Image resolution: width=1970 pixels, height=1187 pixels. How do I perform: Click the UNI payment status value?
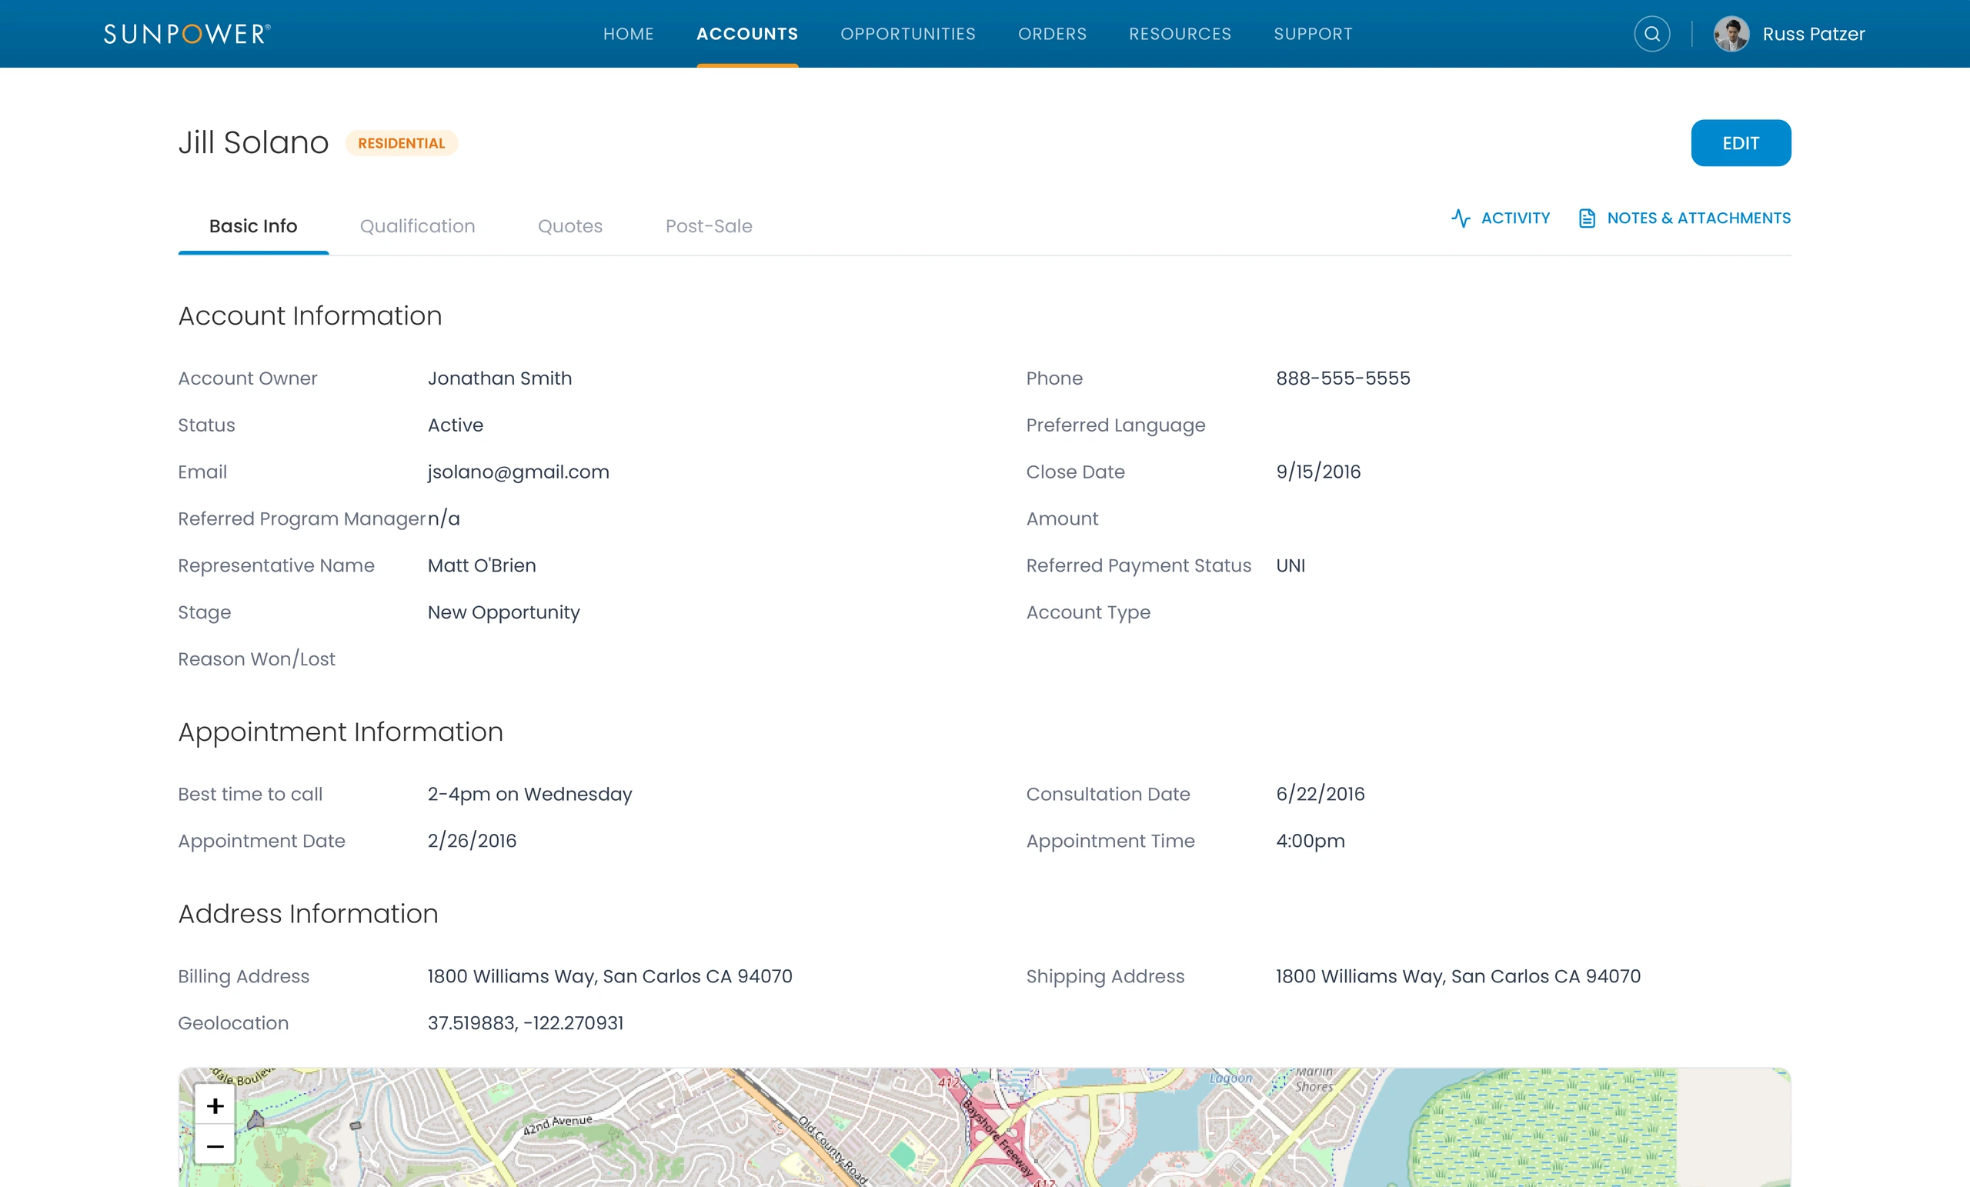[1291, 565]
